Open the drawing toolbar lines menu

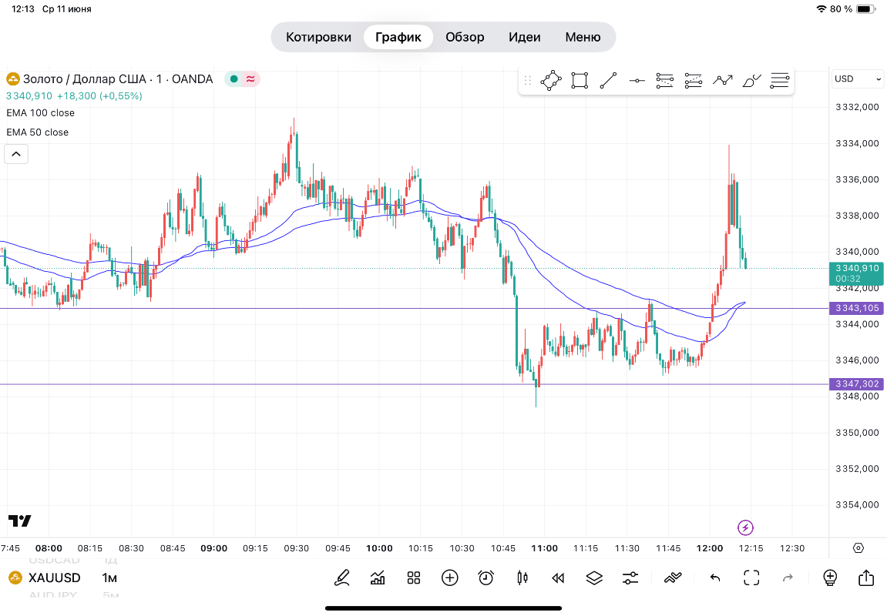(780, 81)
